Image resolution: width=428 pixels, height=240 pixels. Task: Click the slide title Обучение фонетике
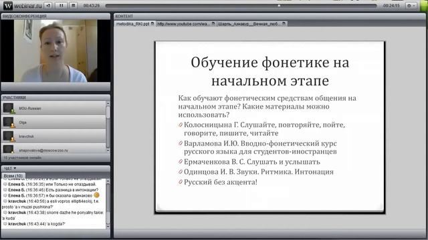click(x=270, y=71)
